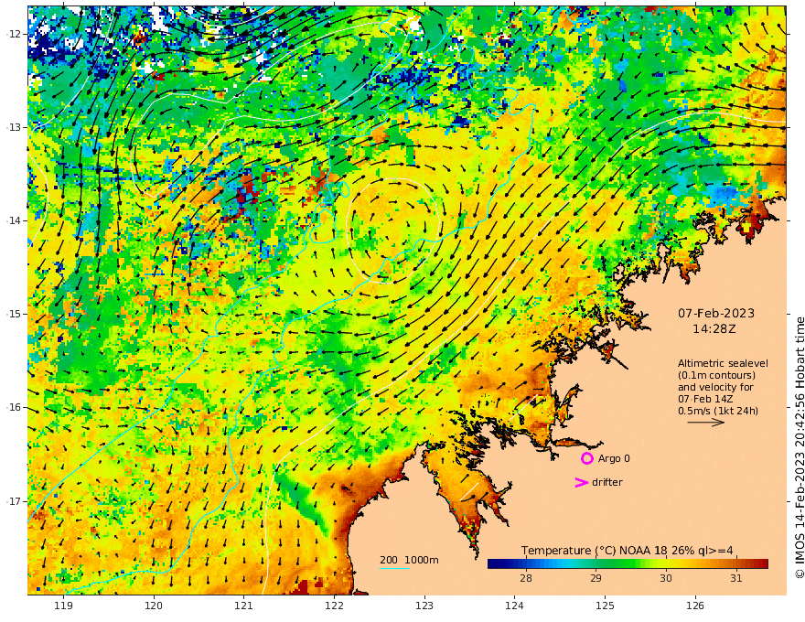
Task: Click the 'Altimetric sealevel' caption line
Action: (x=723, y=363)
